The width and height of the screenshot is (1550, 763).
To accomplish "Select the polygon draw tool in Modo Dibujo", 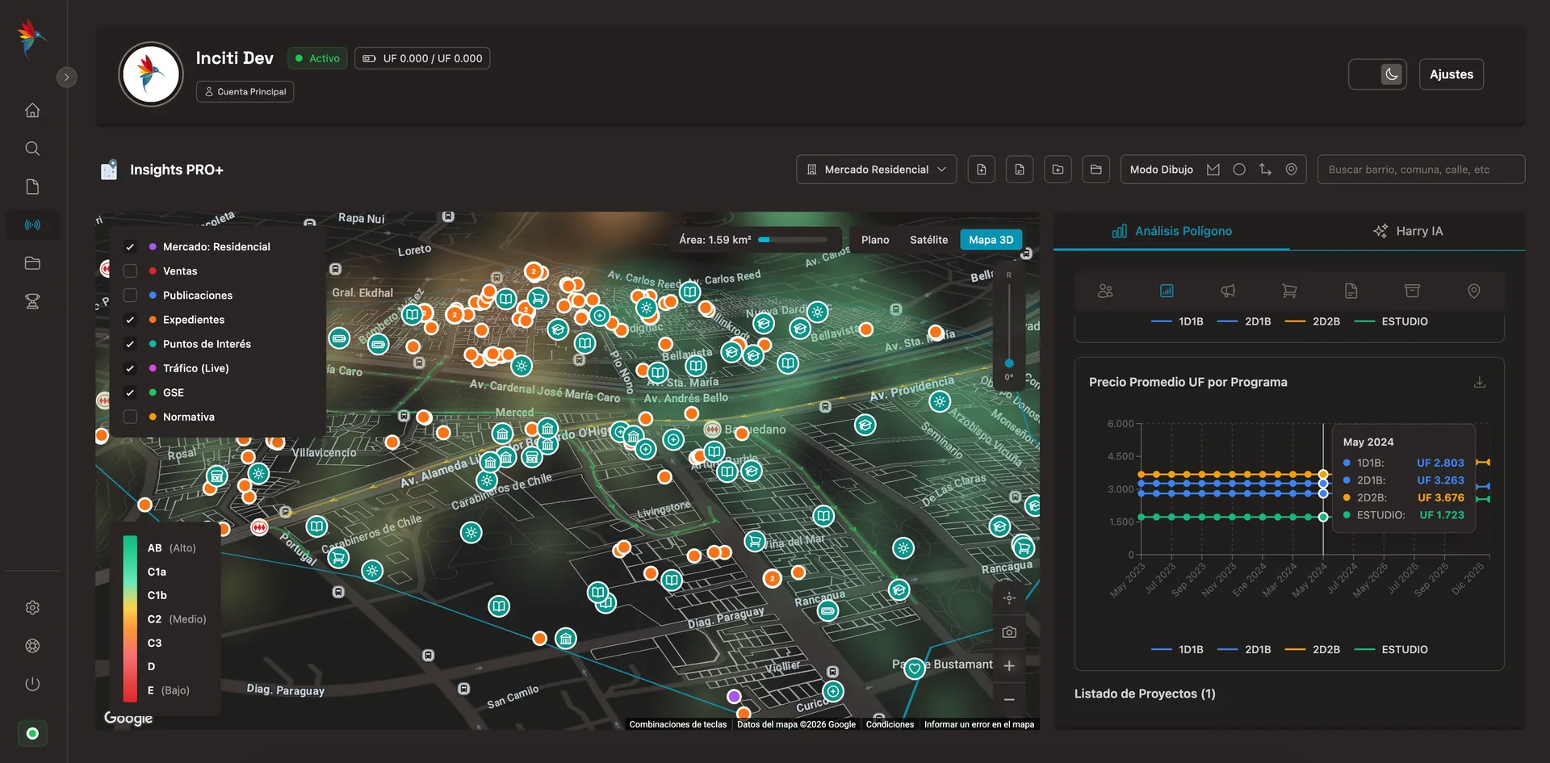I will [x=1213, y=170].
